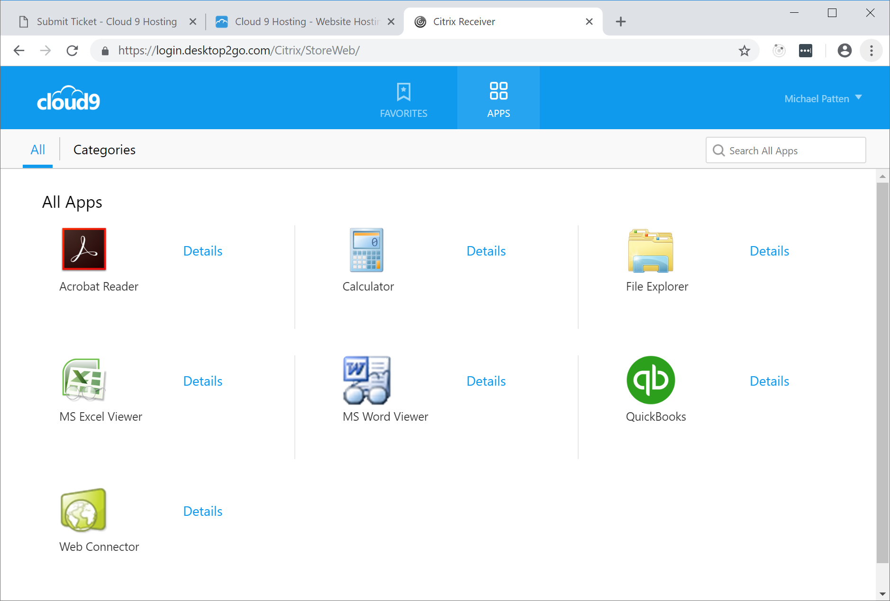Click the QuickBooks label
The height and width of the screenshot is (601, 890).
coord(656,416)
